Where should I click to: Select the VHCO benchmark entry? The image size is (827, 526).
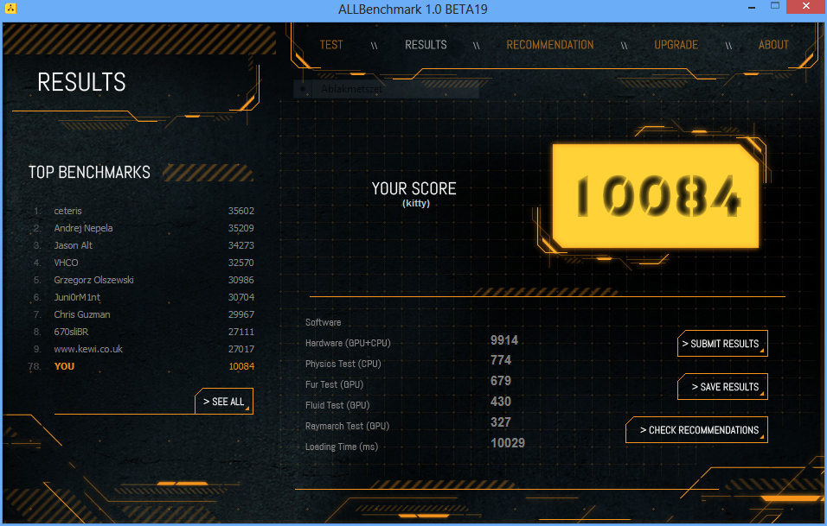point(143,263)
